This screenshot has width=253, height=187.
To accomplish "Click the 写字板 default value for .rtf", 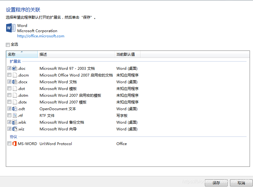I will pyautogui.click(x=122, y=116).
